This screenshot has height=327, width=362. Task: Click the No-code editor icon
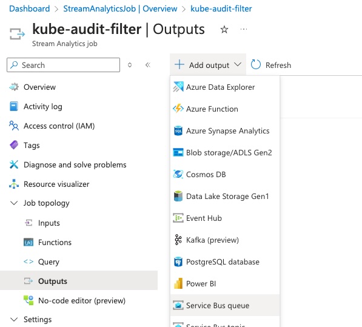[28, 300]
